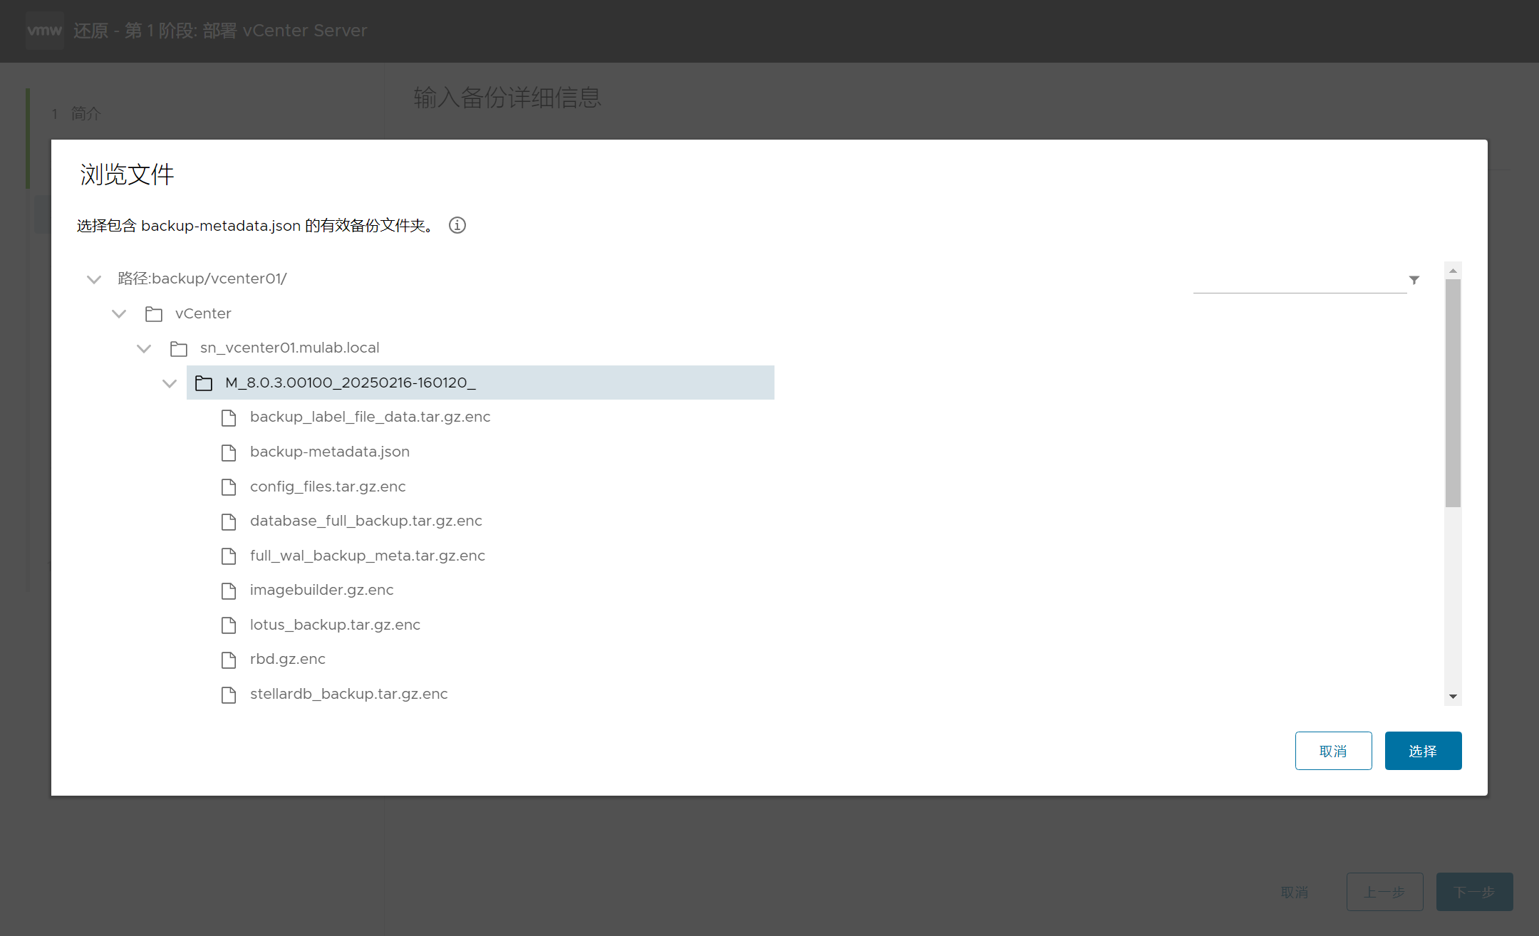Collapse the backup/vcenter01 path root node
The image size is (1539, 936).
click(94, 279)
